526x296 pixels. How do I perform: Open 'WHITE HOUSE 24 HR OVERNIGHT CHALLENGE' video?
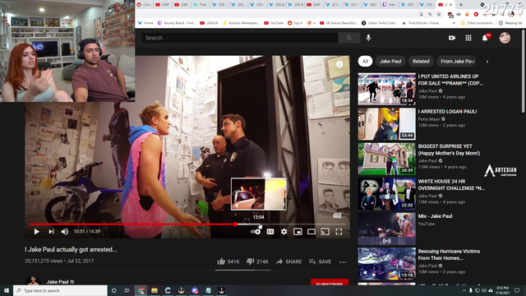451,184
